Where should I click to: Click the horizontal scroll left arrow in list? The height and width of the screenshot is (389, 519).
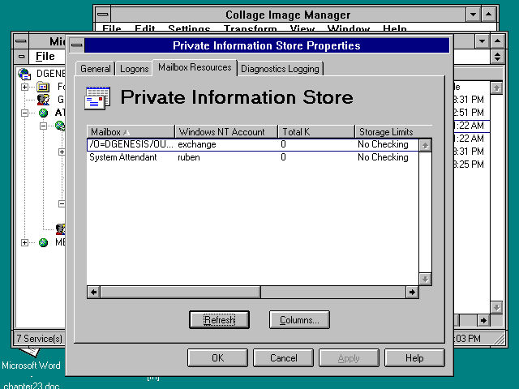(94, 292)
